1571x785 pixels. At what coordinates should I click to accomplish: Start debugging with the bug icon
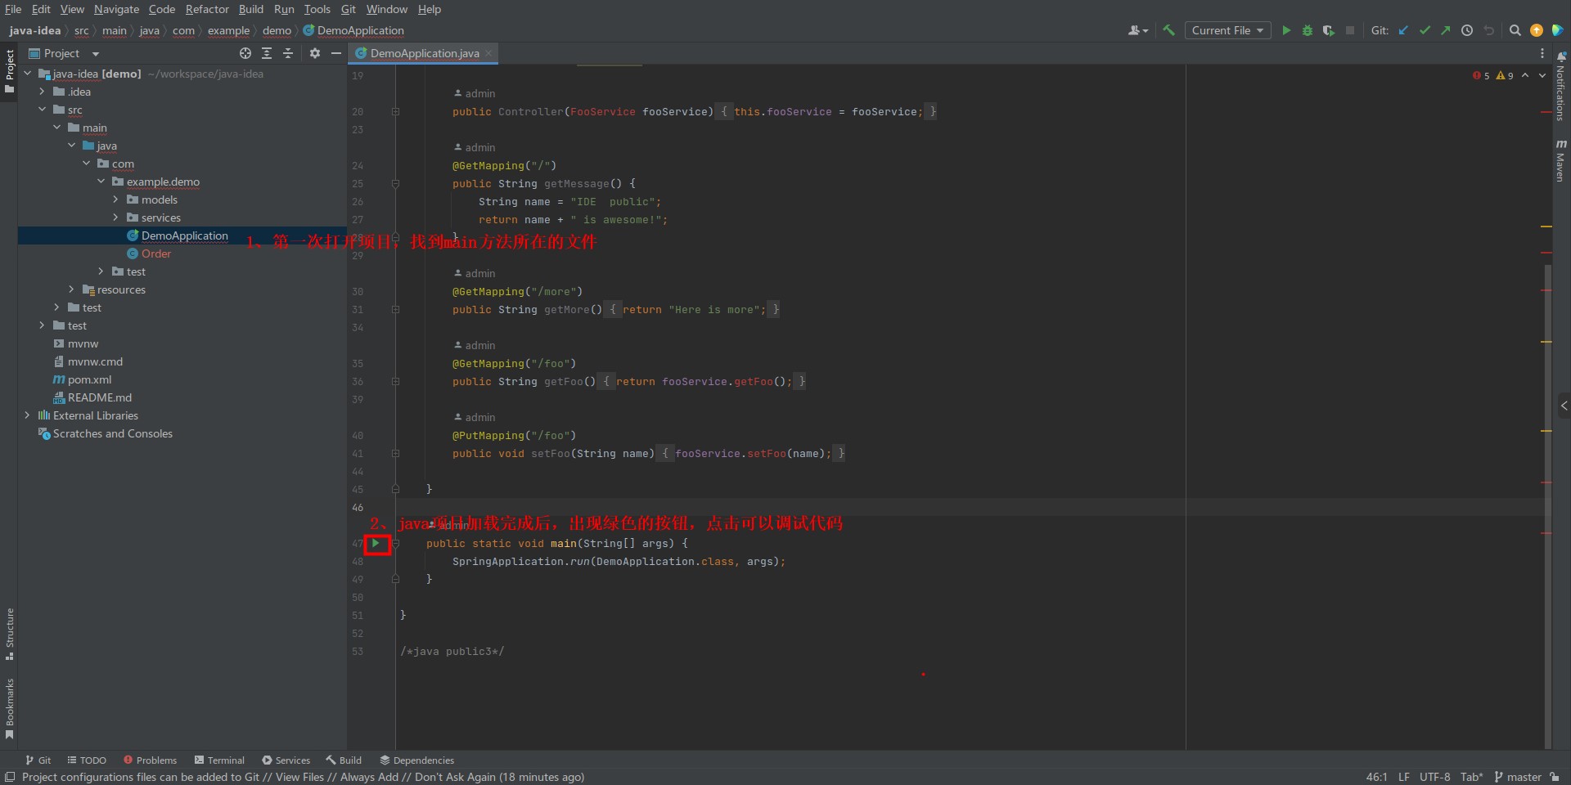[1308, 30]
